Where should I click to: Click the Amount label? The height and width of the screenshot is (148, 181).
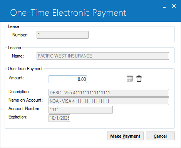pos(16,78)
